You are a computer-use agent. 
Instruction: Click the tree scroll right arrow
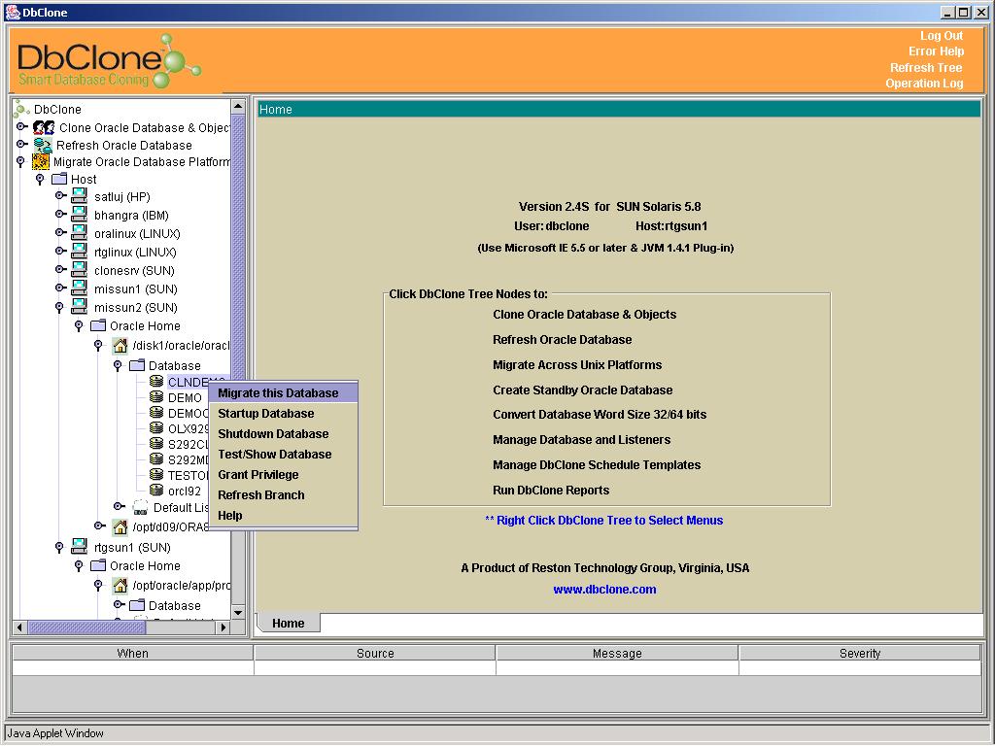coord(223,627)
